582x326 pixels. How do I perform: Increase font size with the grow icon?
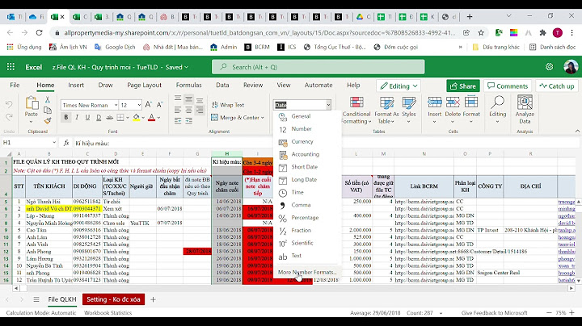coord(149,105)
